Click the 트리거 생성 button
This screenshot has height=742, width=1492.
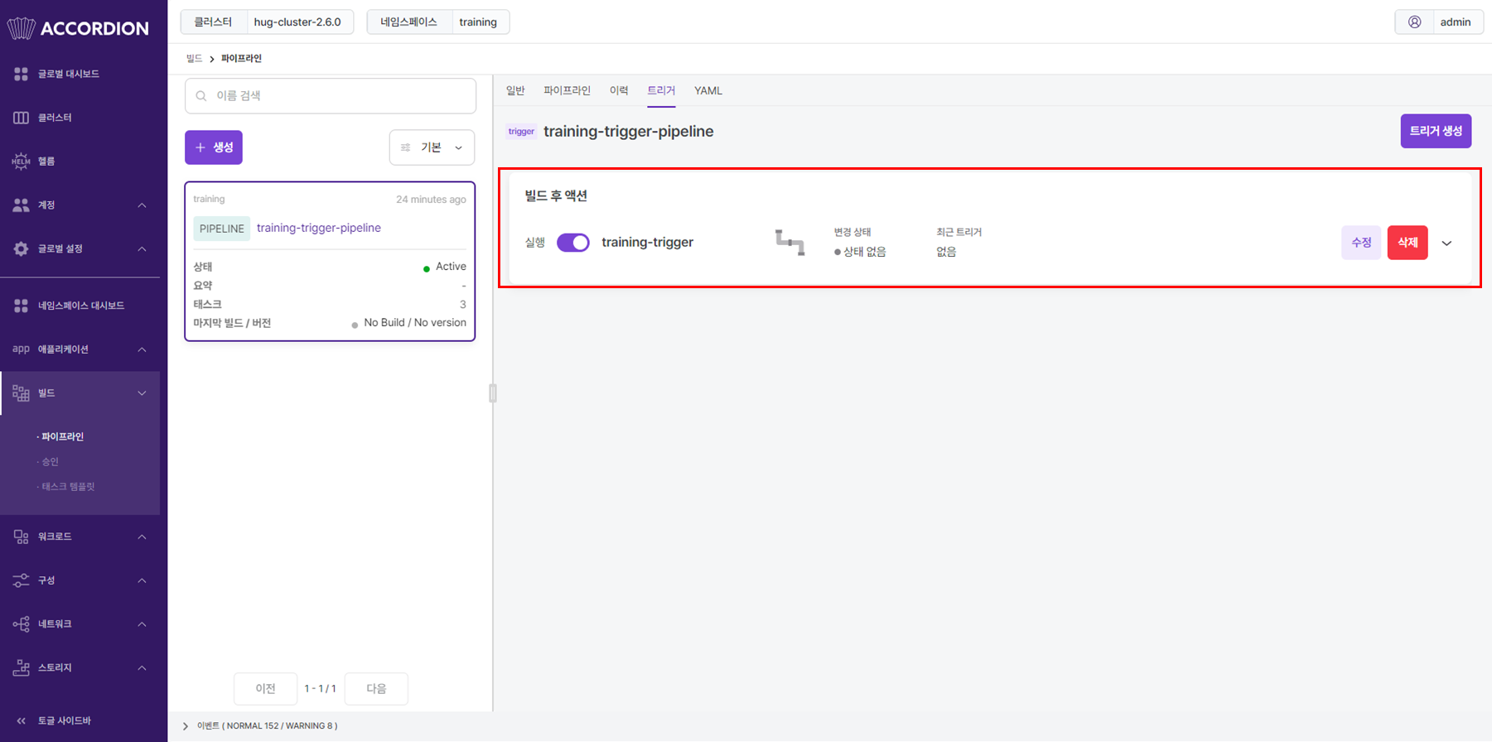point(1436,131)
